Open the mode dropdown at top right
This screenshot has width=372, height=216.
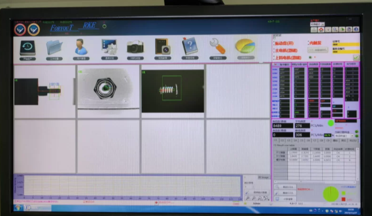pos(316,24)
